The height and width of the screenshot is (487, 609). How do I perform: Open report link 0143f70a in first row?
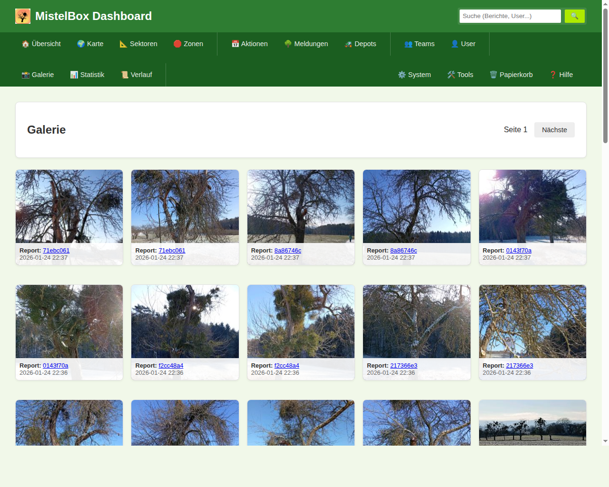[519, 251]
